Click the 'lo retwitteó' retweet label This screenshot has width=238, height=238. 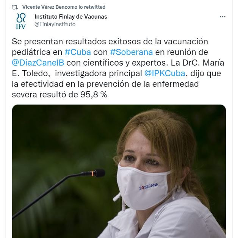point(92,7)
